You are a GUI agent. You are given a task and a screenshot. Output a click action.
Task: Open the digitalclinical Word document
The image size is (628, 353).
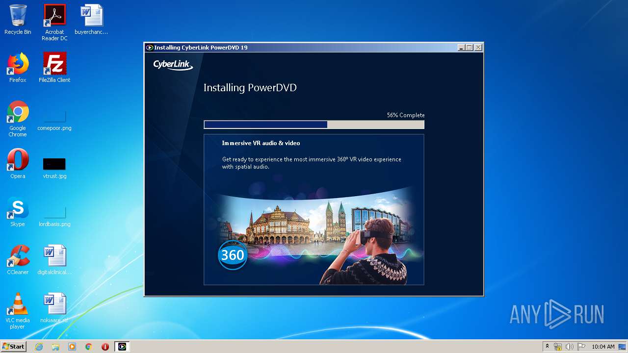[x=54, y=260]
